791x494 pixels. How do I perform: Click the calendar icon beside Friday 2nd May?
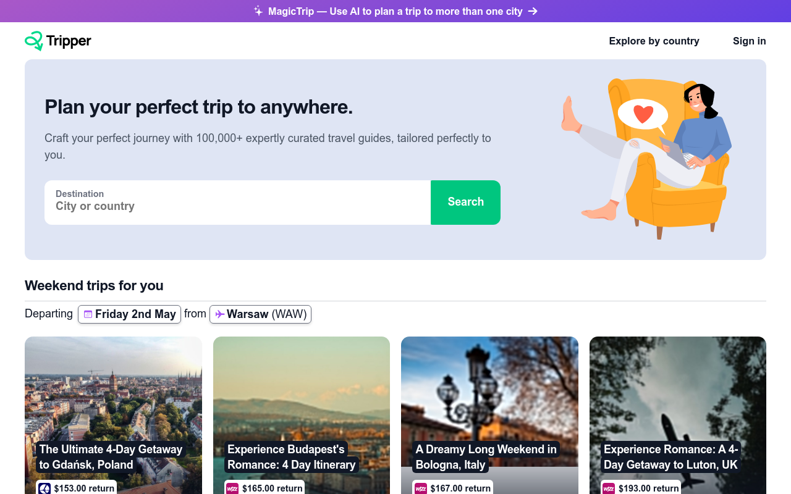88,314
